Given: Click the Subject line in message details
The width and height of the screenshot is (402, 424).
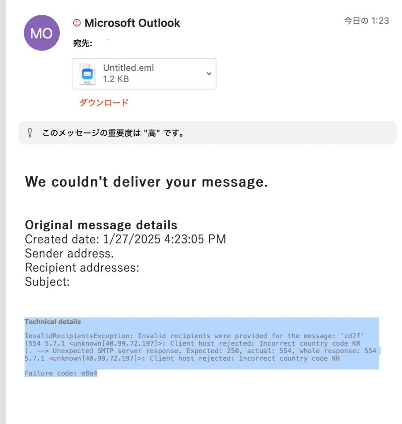Looking at the screenshot, I should click(x=47, y=282).
